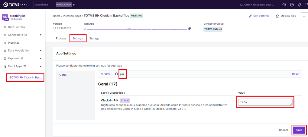Image resolution: width=308 pixels, height=137 pixels.
Task: Click the Carol Apps icon
Action: click(x=5, y=66)
